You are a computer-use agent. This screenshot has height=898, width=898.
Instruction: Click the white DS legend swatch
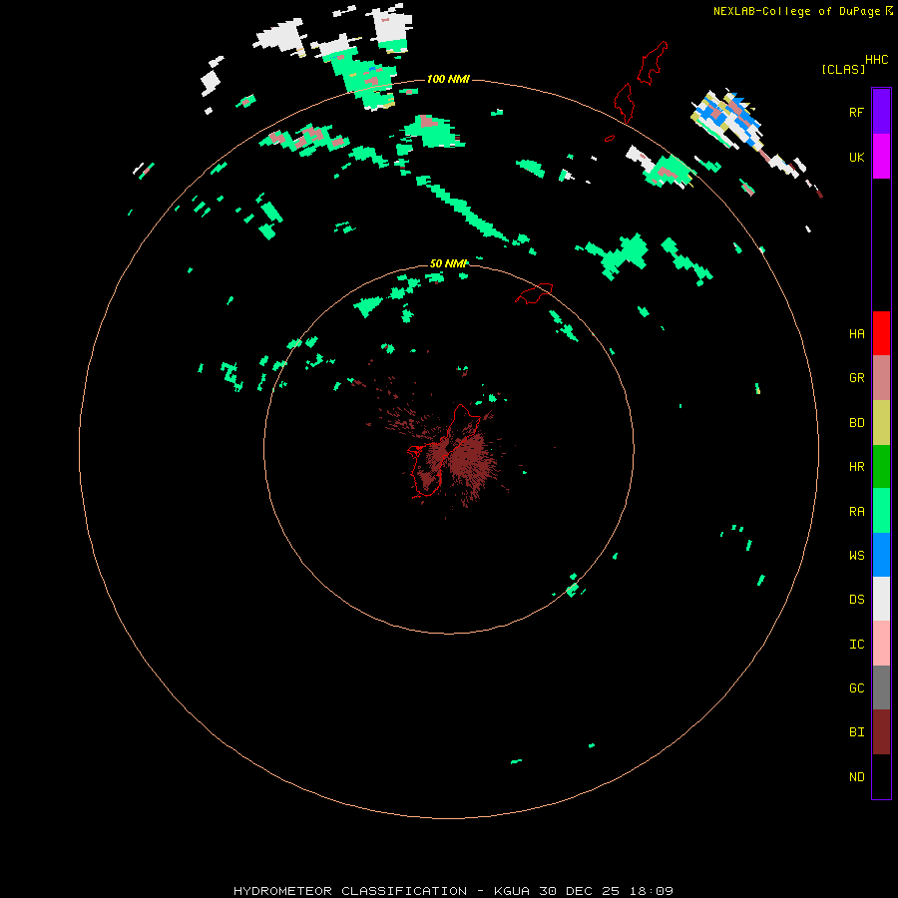click(881, 599)
